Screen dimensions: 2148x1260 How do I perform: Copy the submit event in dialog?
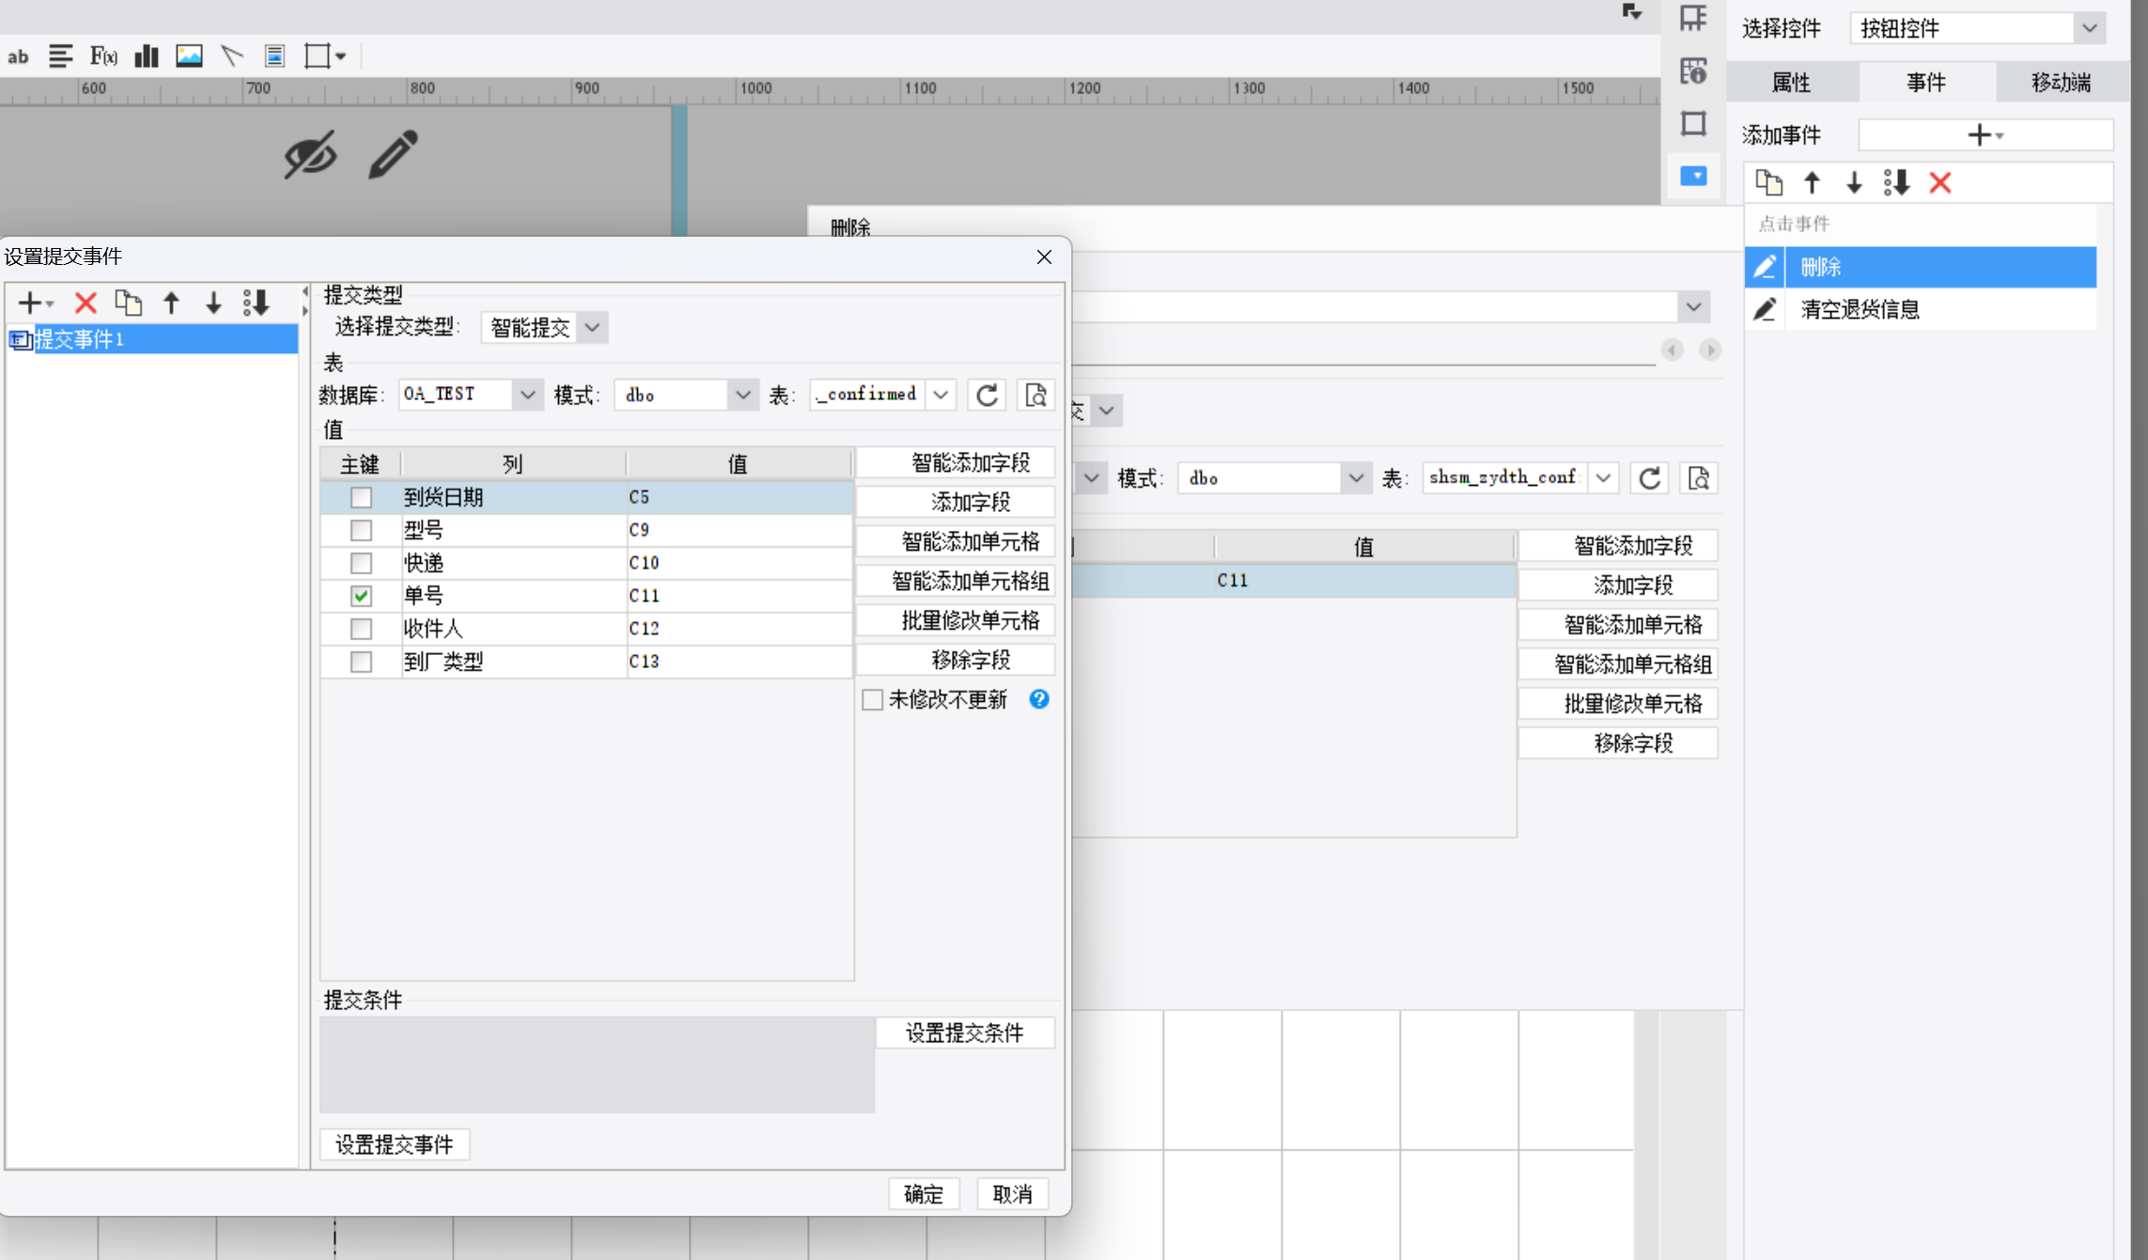[128, 303]
